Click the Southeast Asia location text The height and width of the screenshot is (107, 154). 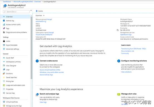click(x=41, y=30)
